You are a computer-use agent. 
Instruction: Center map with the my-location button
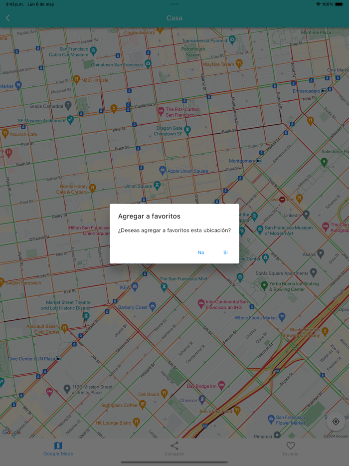pos(336,422)
